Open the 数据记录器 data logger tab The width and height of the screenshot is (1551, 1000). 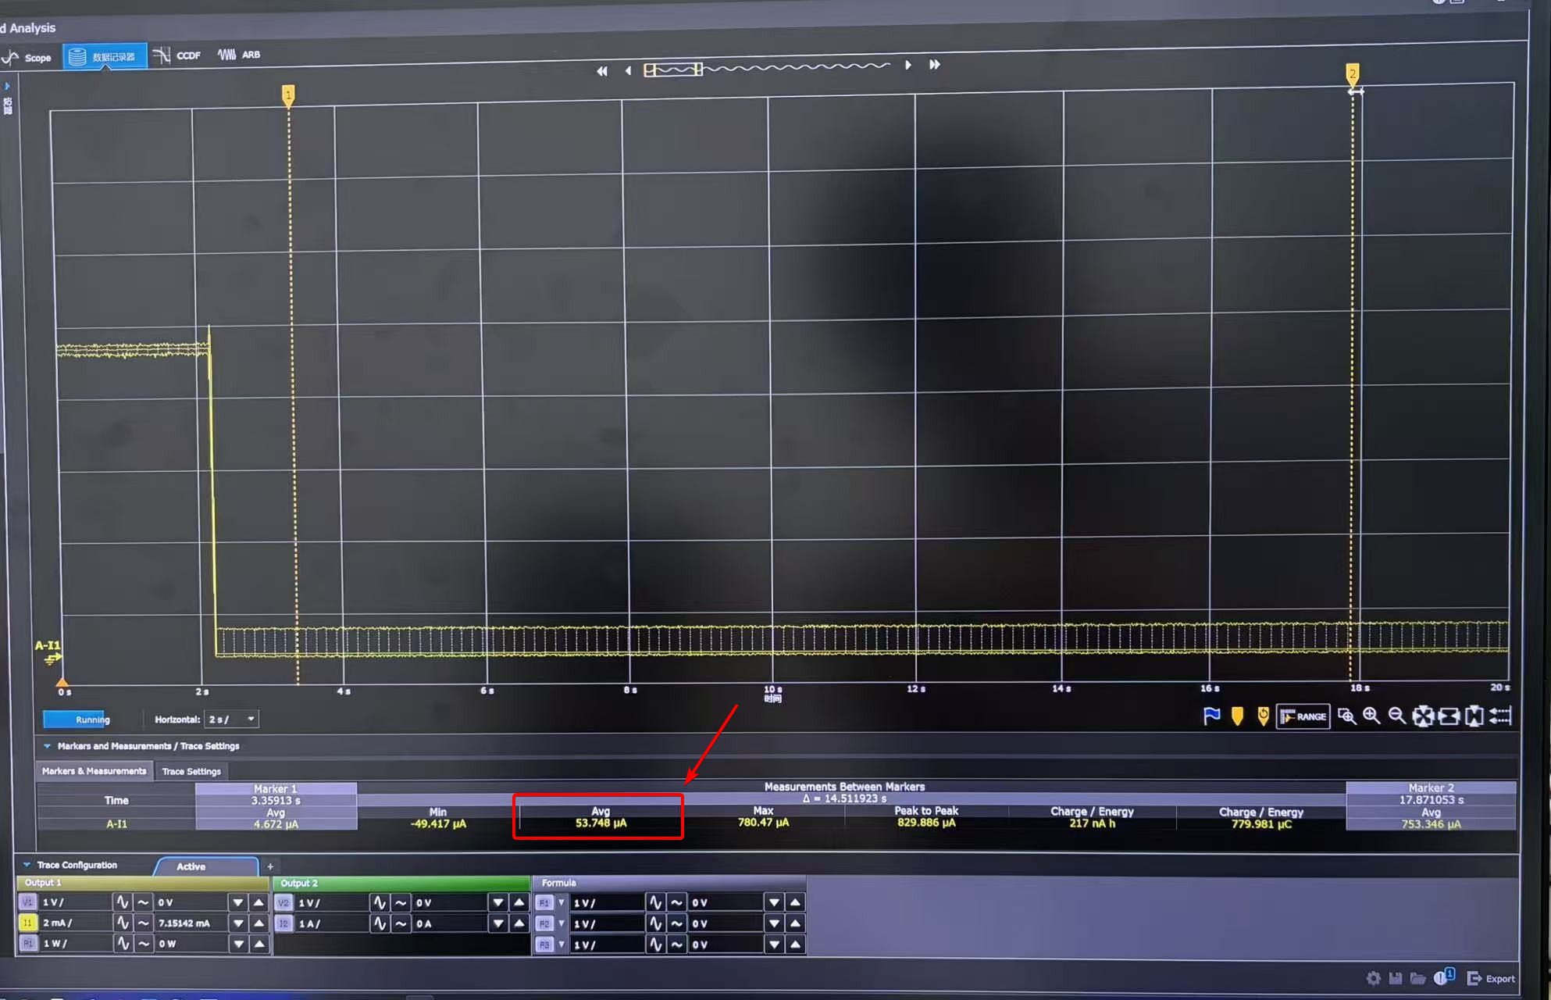(105, 56)
